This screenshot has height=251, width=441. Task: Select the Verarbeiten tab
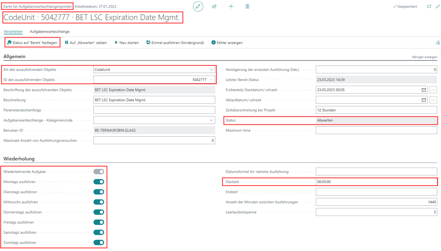click(13, 32)
